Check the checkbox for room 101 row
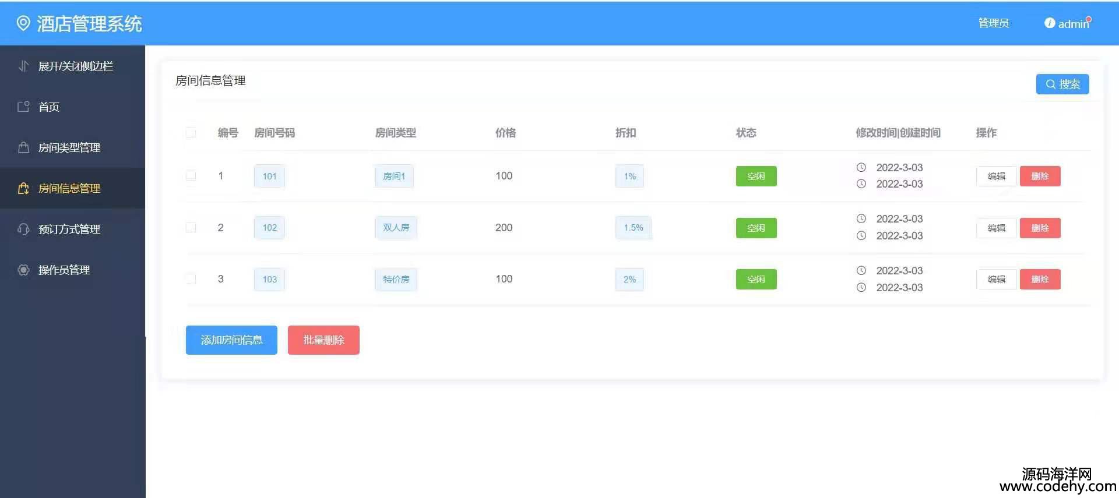The height and width of the screenshot is (498, 1119). [x=191, y=175]
